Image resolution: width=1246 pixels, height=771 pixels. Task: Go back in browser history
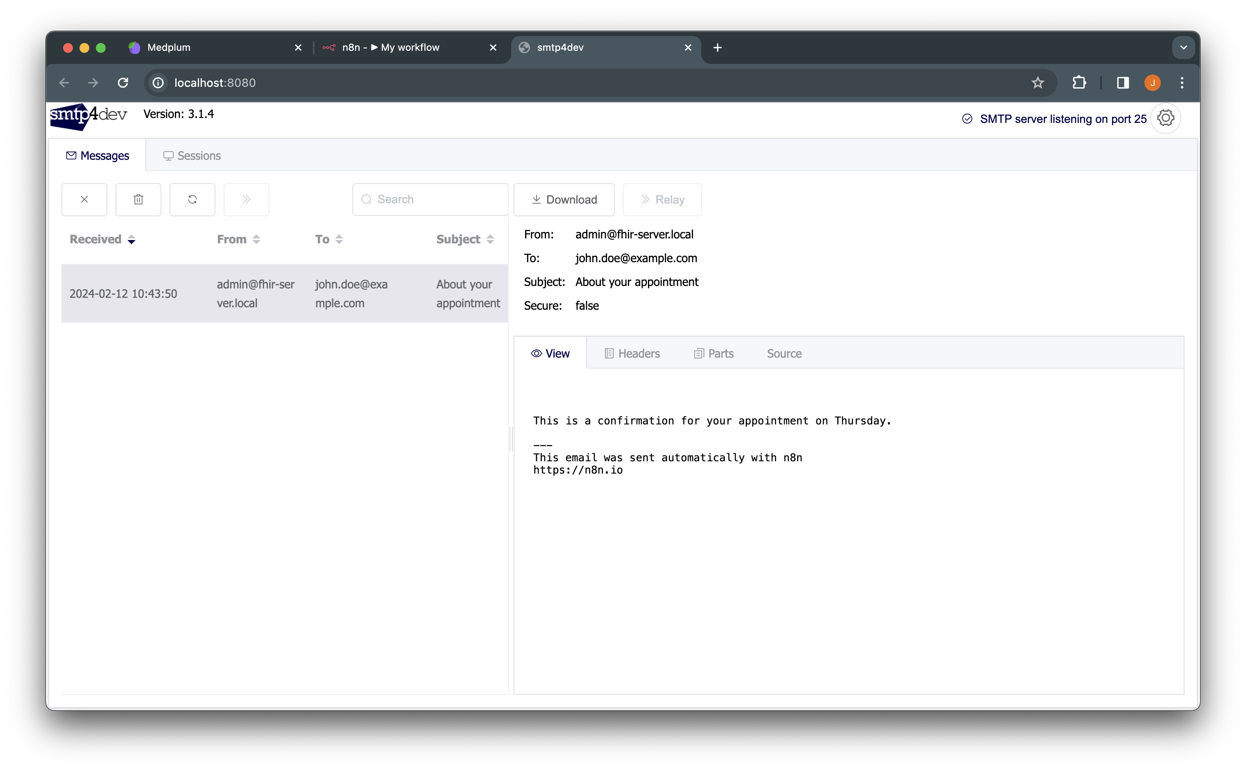(x=64, y=83)
